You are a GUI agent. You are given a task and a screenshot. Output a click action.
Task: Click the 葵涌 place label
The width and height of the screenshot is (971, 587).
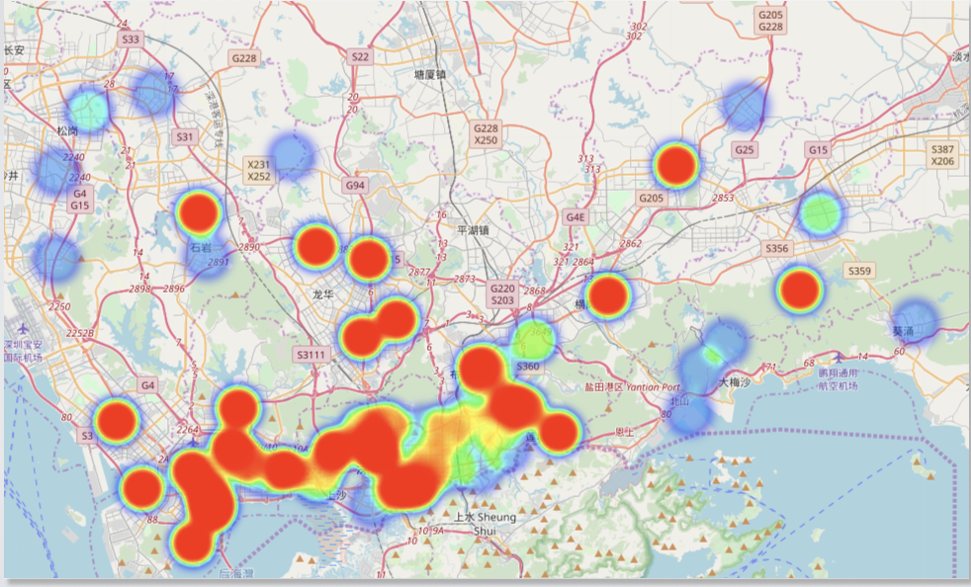[x=904, y=331]
